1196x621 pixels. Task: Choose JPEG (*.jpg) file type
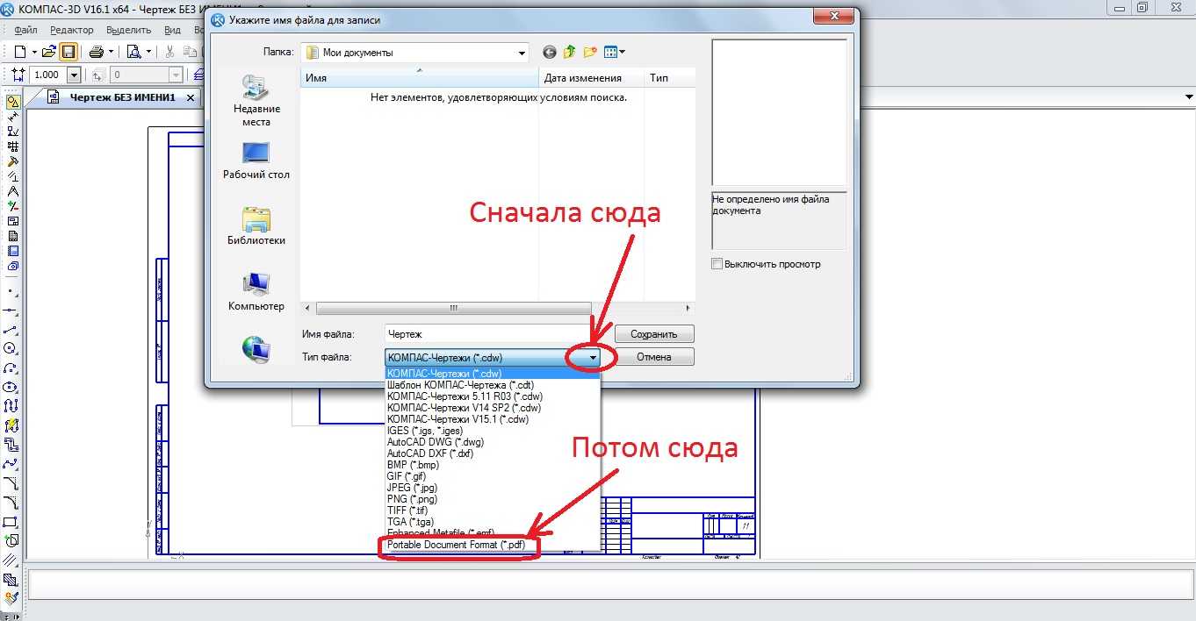coord(412,488)
